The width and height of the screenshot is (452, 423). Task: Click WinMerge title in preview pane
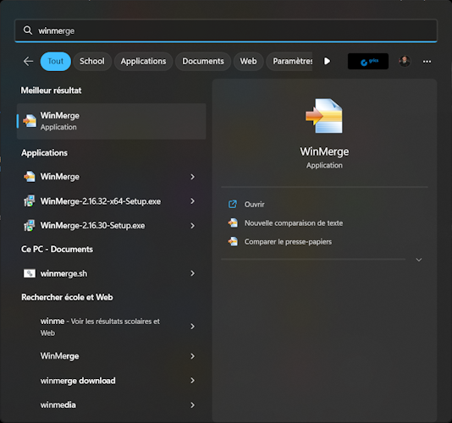[x=324, y=151]
